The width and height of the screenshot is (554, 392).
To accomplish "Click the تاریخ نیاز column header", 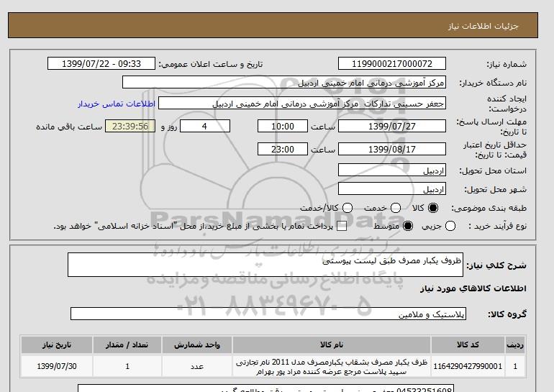I will point(57,345).
